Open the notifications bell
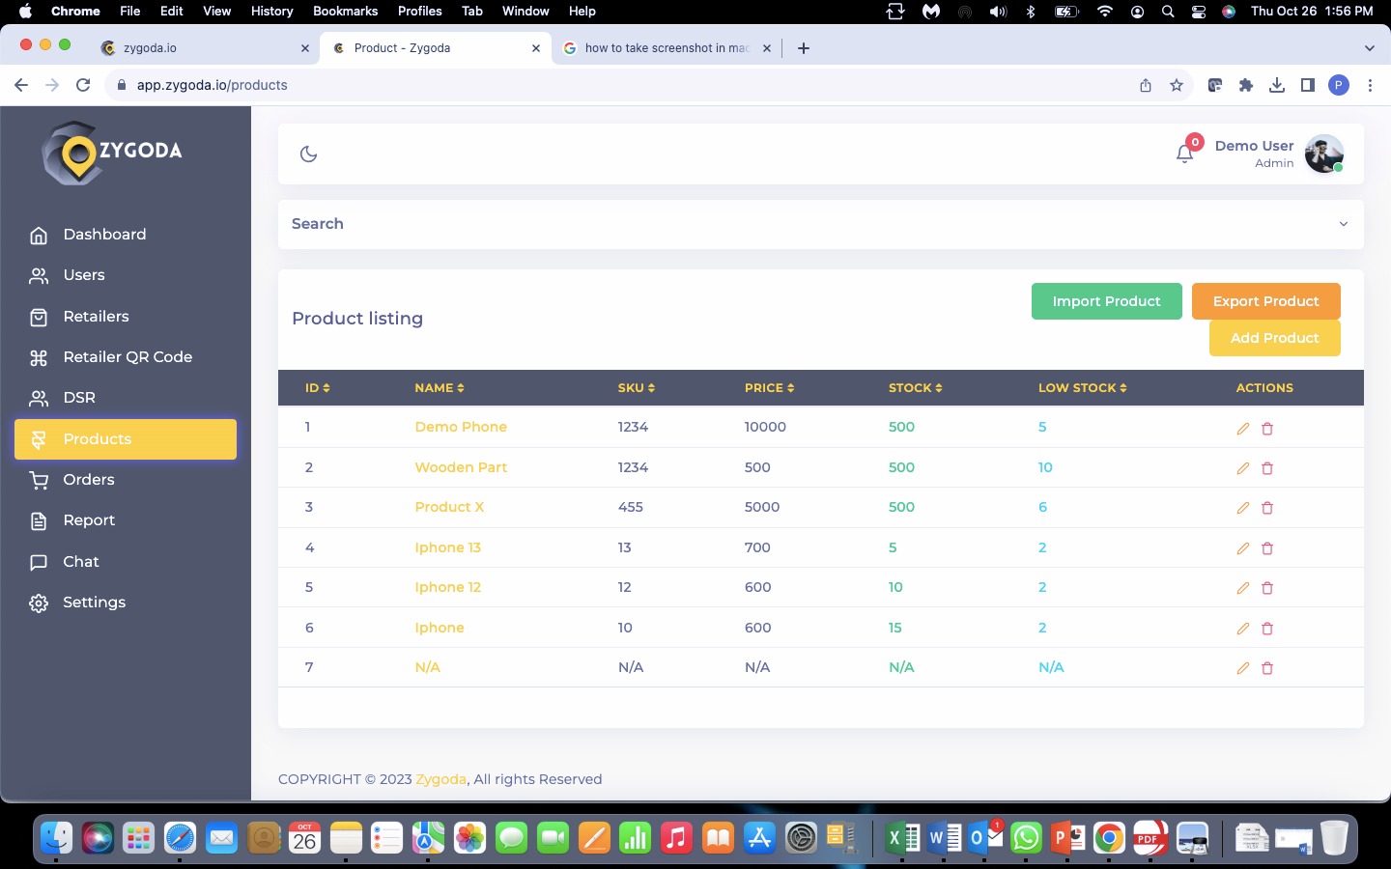Viewport: 1391px width, 869px height. (1184, 154)
